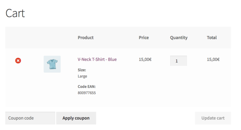This screenshot has width=241, height=130.
Task: Click the 15,00€ value under Price
Action: point(145,59)
